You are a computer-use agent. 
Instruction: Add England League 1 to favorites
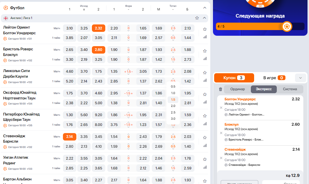point(197,18)
